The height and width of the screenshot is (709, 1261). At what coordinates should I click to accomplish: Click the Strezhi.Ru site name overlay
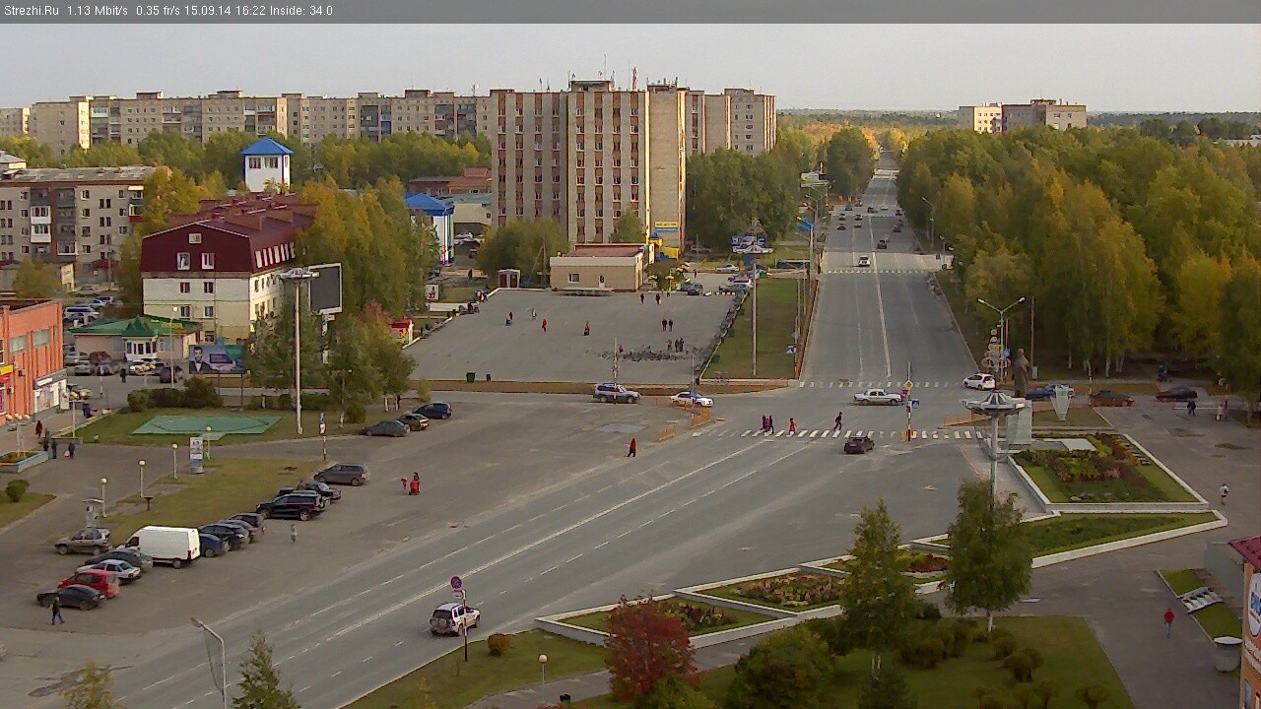pyautogui.click(x=31, y=11)
